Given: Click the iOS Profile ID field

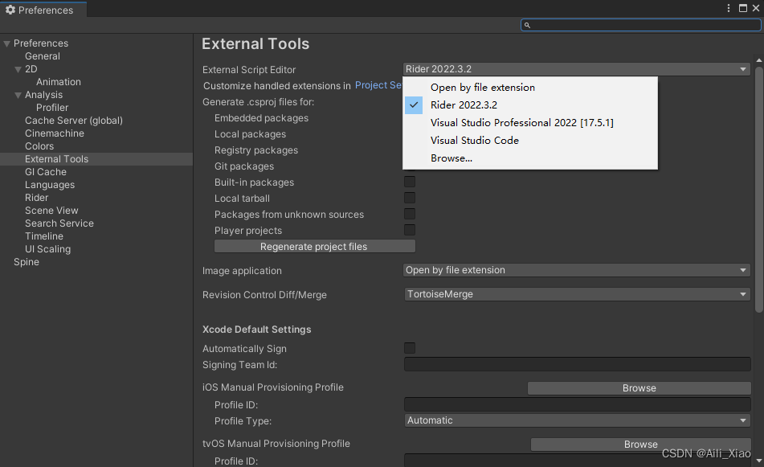Looking at the screenshot, I should [x=577, y=404].
